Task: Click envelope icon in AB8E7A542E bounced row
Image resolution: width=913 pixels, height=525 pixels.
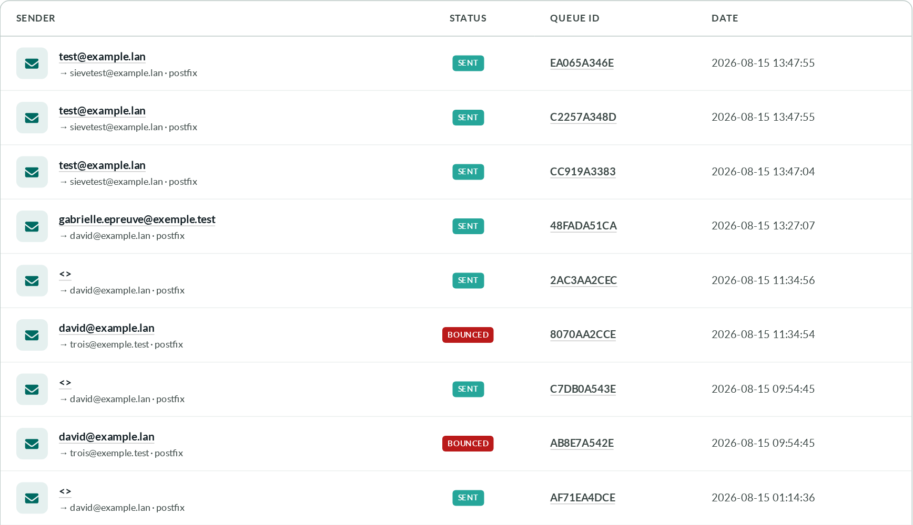Action: point(32,444)
